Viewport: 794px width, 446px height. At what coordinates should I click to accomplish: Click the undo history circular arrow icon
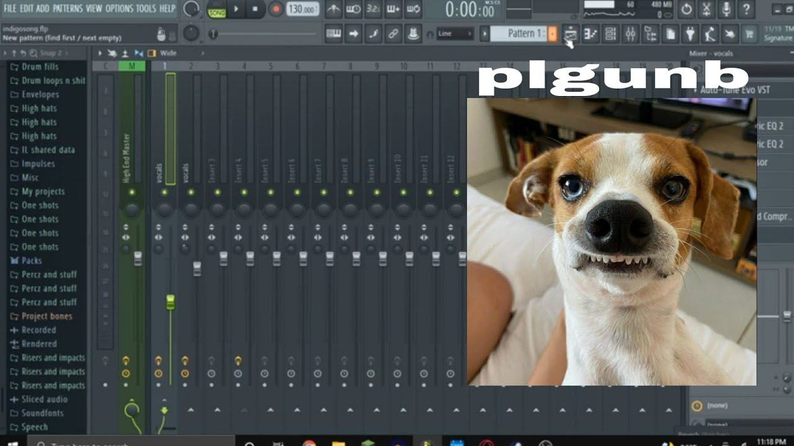click(x=686, y=9)
